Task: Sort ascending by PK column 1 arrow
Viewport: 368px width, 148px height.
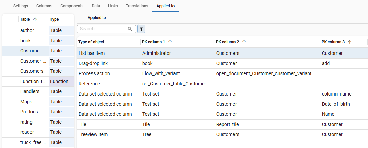Action: pos(170,42)
